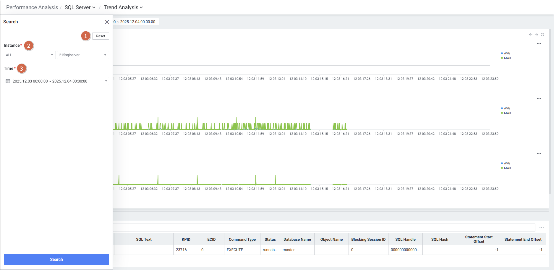Sort by ECID column header
This screenshot has height=270, width=554.
click(x=211, y=239)
